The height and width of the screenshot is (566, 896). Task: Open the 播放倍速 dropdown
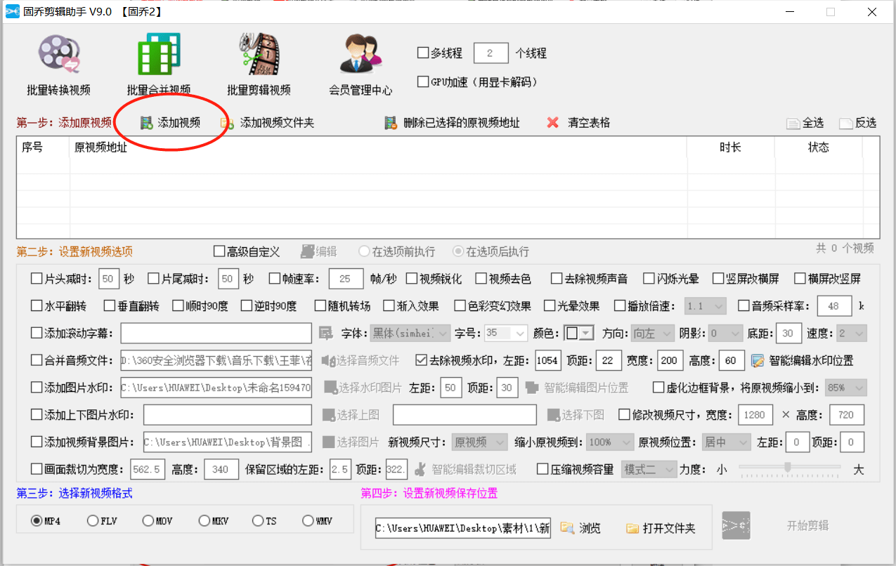tap(718, 306)
